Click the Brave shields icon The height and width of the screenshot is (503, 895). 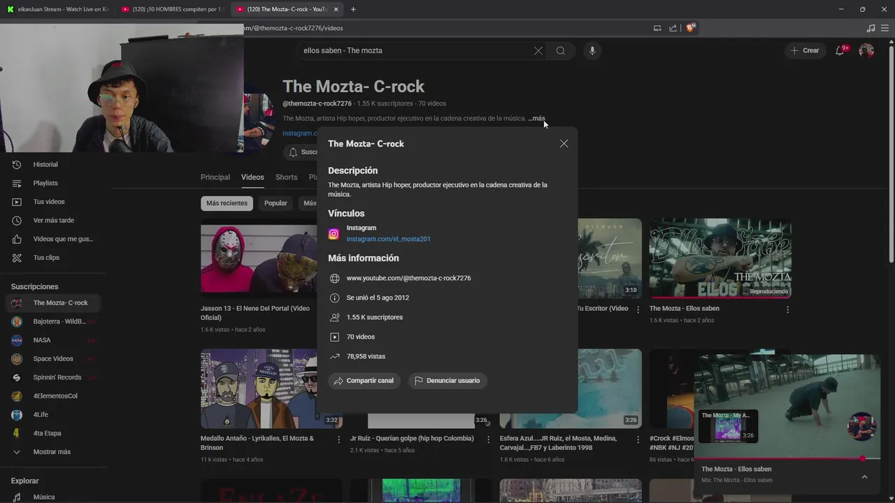[x=691, y=28]
